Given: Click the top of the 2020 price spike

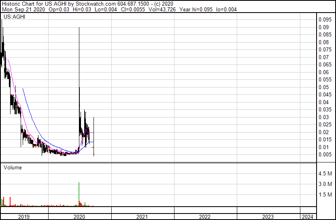Looking at the screenshot, I should (79, 28).
